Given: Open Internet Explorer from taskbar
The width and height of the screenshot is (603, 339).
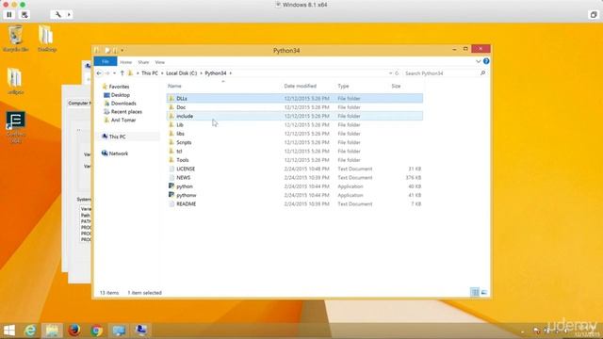Looking at the screenshot, I should click(x=30, y=331).
